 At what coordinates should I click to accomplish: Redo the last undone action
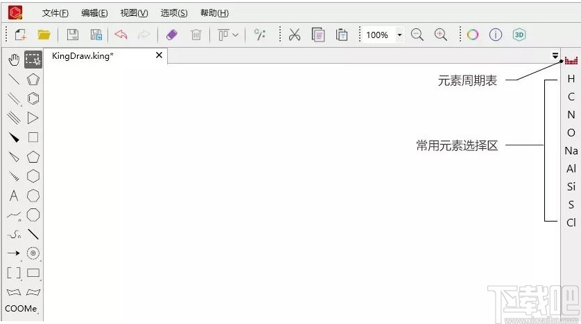[144, 35]
